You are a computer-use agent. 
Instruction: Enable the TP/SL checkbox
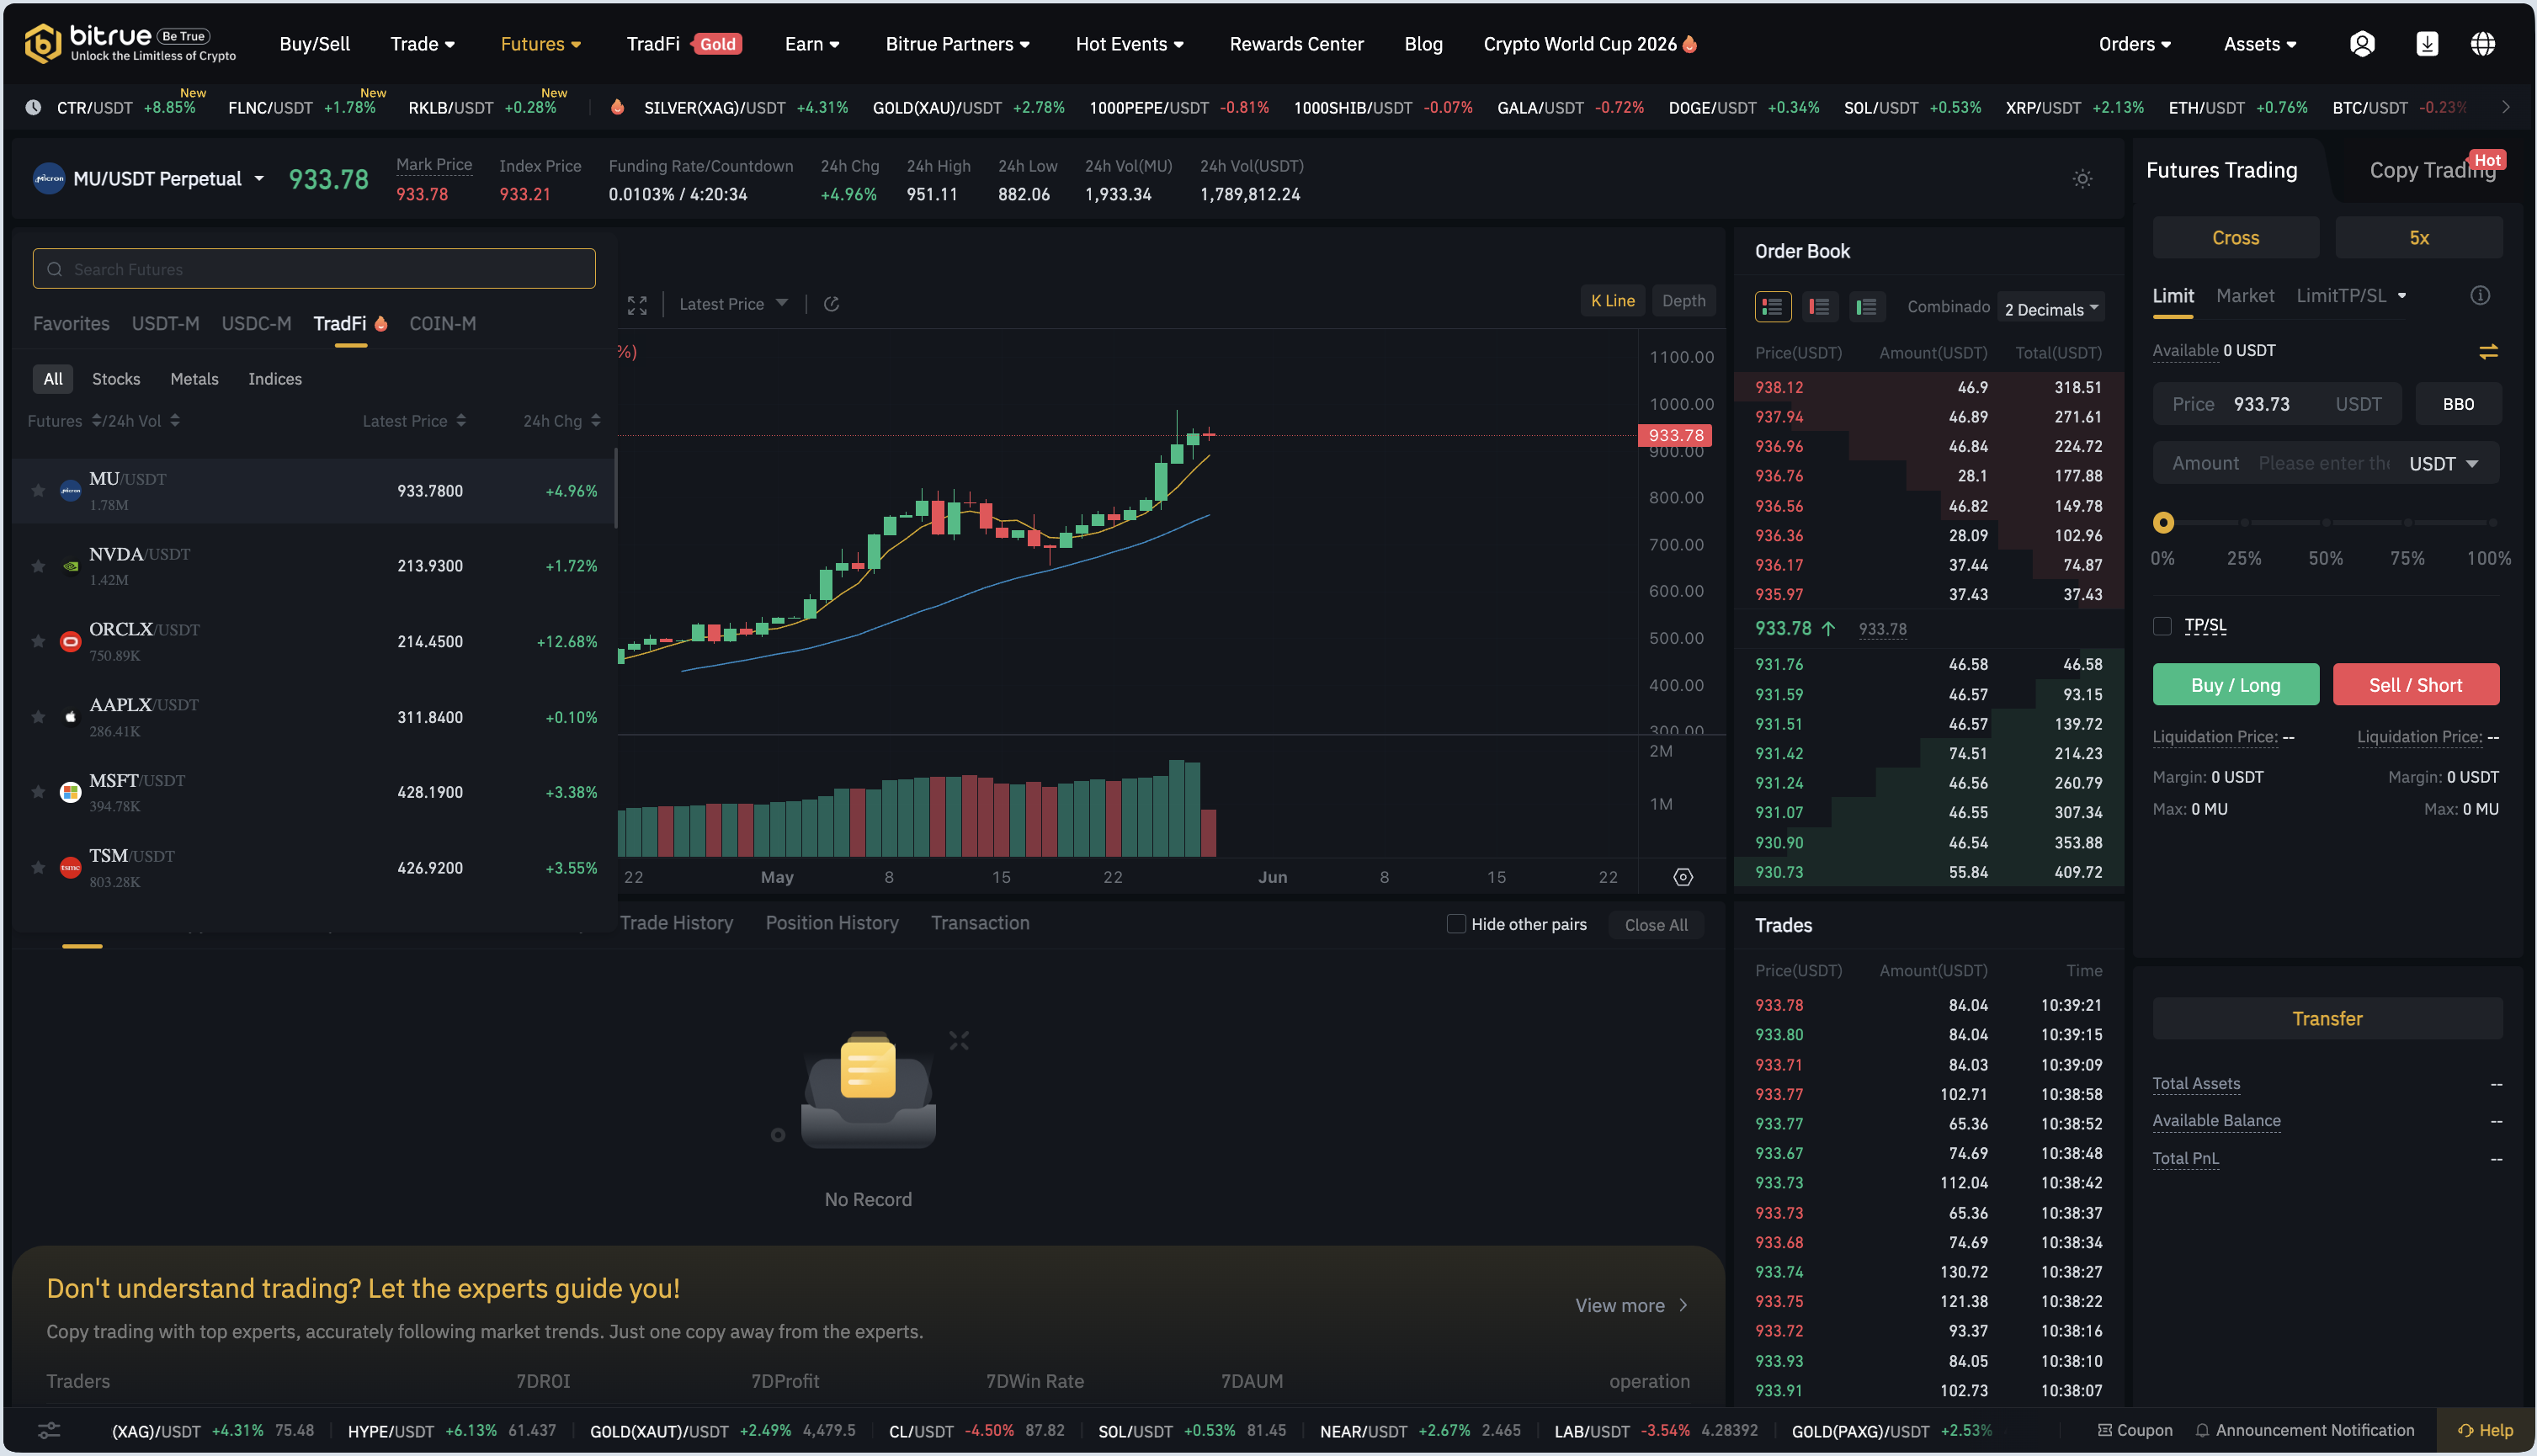click(2162, 626)
